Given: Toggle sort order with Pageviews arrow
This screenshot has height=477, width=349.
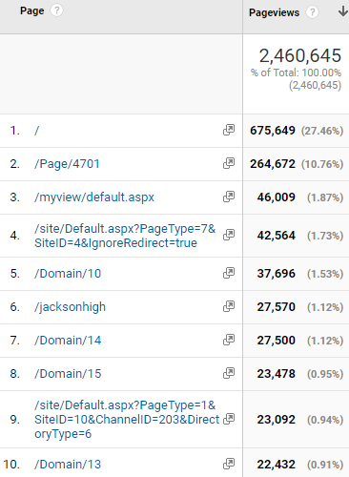Looking at the screenshot, I should [x=342, y=11].
